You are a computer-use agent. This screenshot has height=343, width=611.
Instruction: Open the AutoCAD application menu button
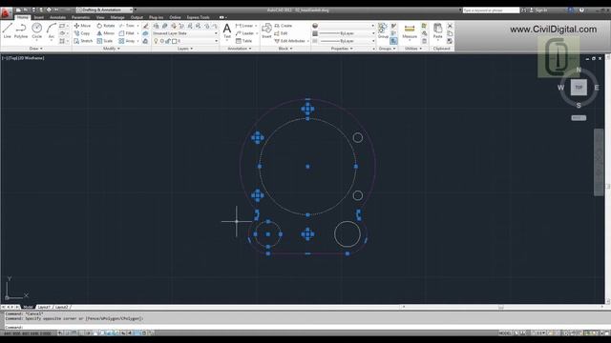6,13
